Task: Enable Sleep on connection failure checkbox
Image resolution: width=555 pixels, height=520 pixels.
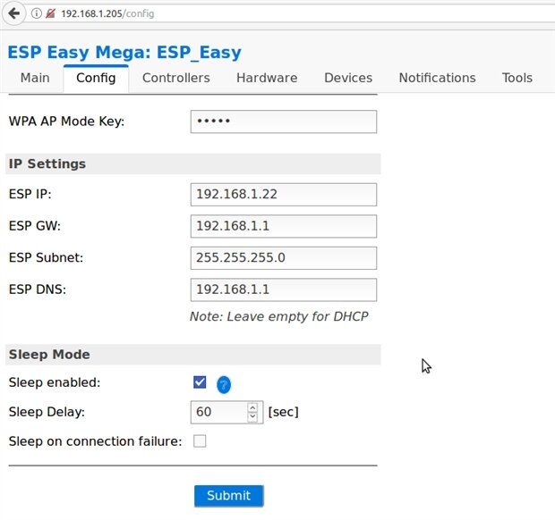Action: click(200, 440)
